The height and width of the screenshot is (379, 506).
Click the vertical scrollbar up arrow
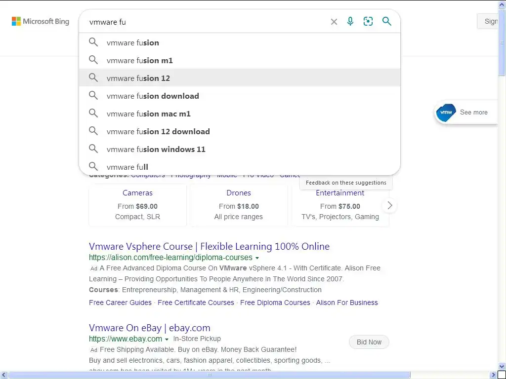(502, 4)
